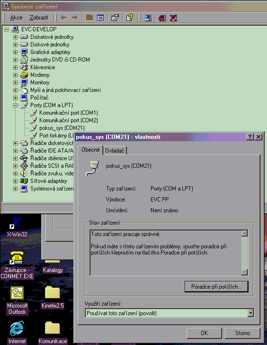Screen dimensions: 267x345
Task: Click the Forward arrow toolbar icon
Action: click(x=75, y=18)
